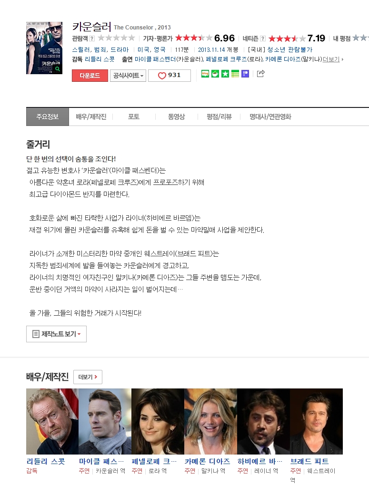Open 리들리 스콧 director link
This screenshot has width=369, height=494.
point(100,59)
